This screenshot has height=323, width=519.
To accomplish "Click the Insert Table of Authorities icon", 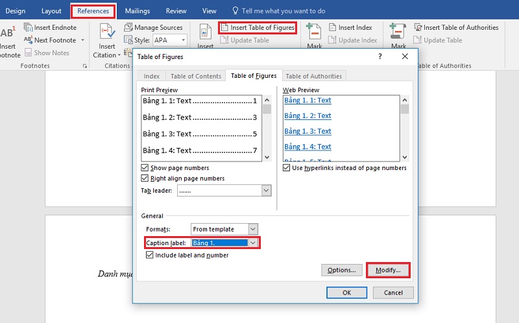I will click(418, 27).
